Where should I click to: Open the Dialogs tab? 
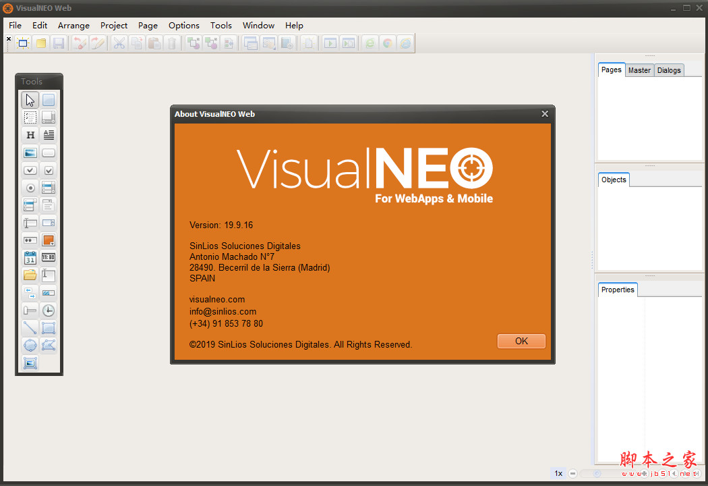(669, 70)
